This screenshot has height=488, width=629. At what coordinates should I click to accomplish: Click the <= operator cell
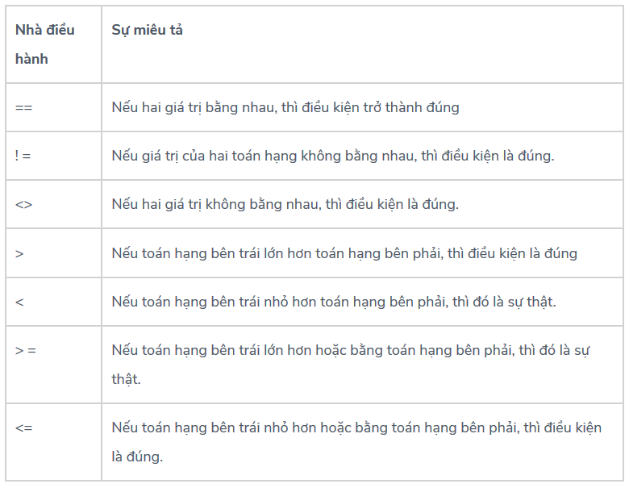[23, 428]
